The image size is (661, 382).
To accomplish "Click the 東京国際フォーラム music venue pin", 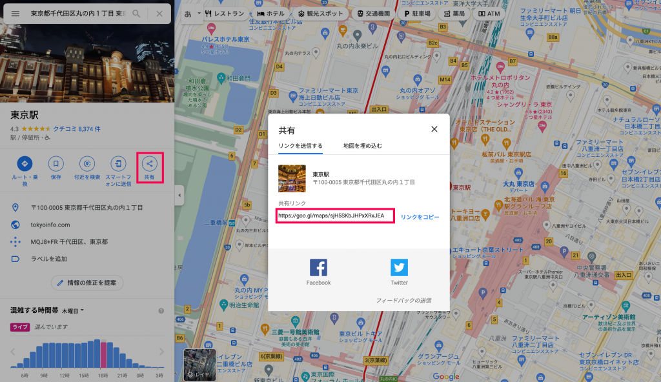I will click(305, 376).
